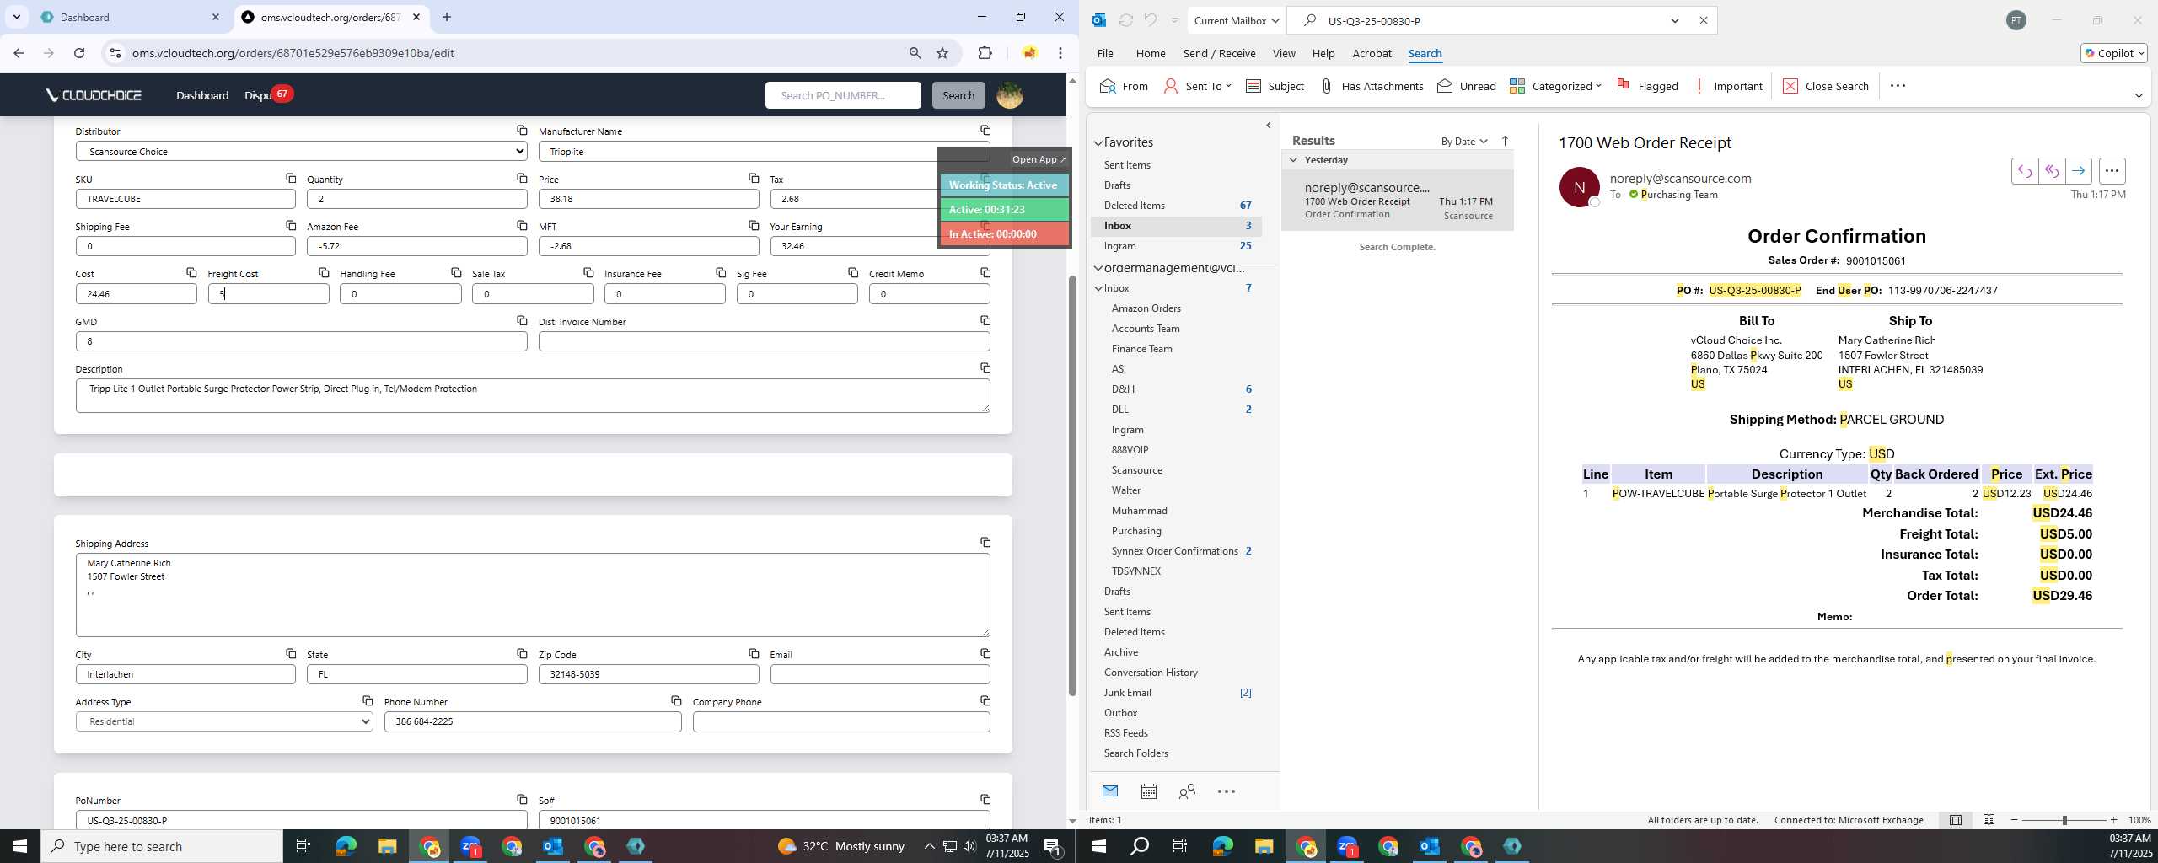Click Open App in status widget

[x=1039, y=159]
